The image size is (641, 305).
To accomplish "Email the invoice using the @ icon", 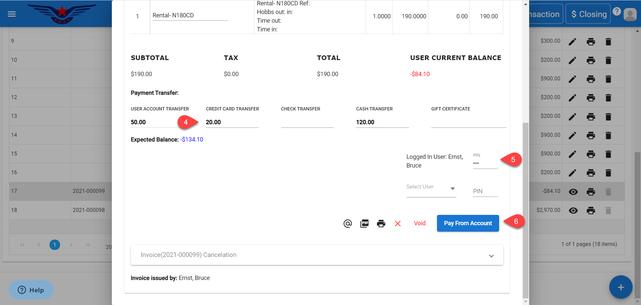I will (x=348, y=224).
